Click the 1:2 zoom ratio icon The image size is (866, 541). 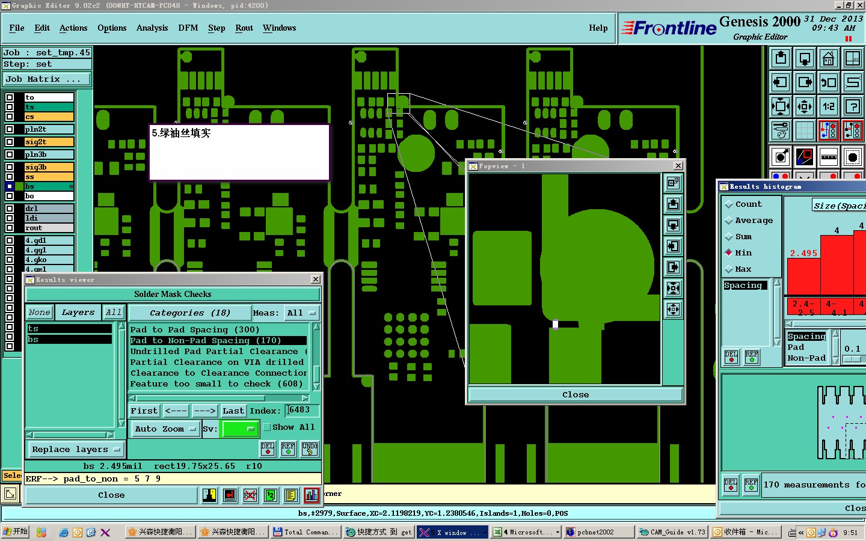click(829, 106)
